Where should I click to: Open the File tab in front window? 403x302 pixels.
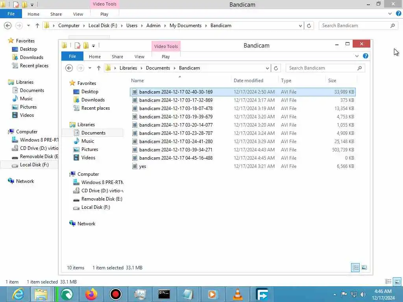point(72,56)
